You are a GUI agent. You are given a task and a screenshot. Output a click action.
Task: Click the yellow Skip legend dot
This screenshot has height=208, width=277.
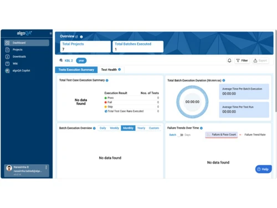106,106
